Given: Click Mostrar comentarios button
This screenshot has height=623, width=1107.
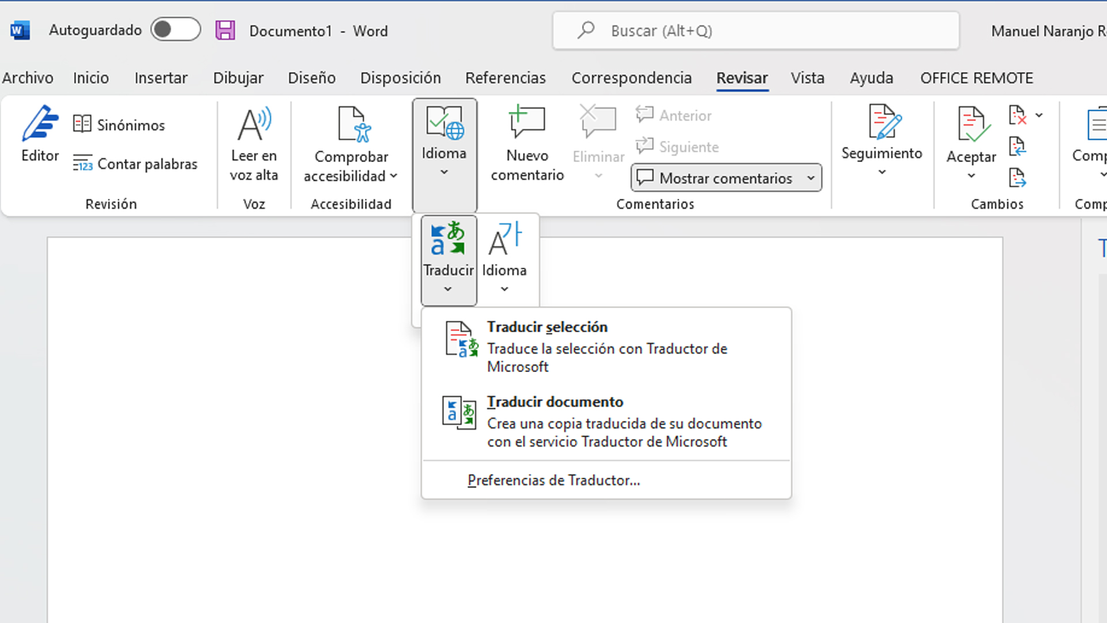Looking at the screenshot, I should pos(716,178).
